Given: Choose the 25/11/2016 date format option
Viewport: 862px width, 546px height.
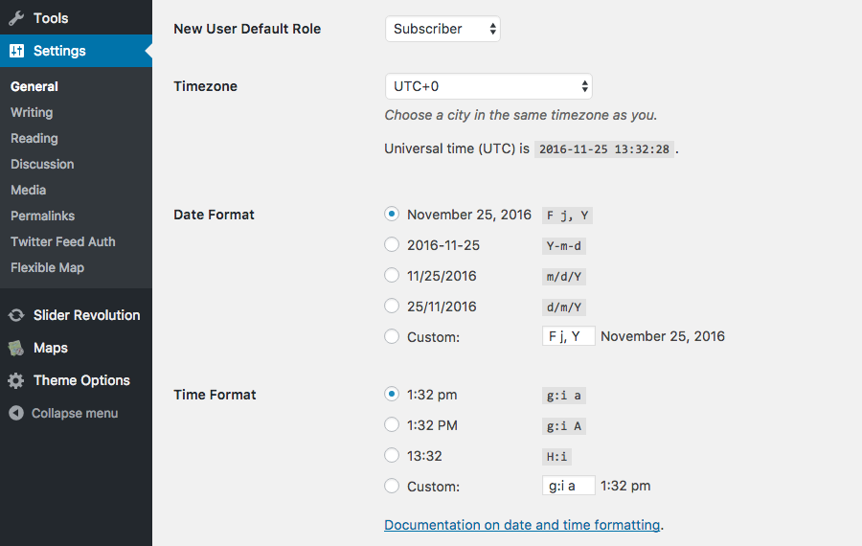Looking at the screenshot, I should (392, 306).
